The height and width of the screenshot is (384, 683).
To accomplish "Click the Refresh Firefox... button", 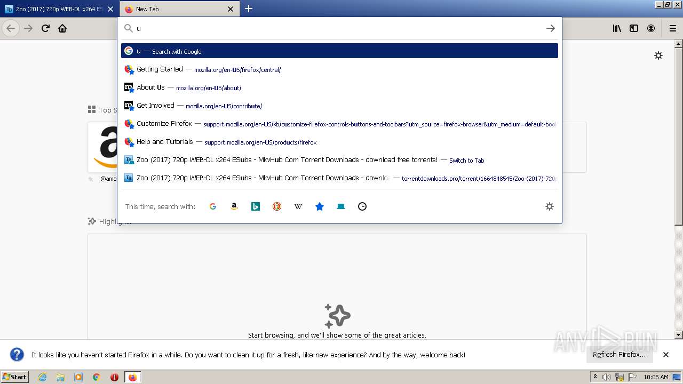I will point(619,355).
